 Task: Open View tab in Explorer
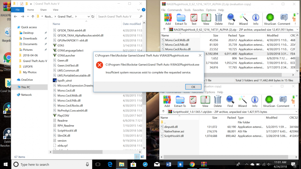(x=56, y=10)
